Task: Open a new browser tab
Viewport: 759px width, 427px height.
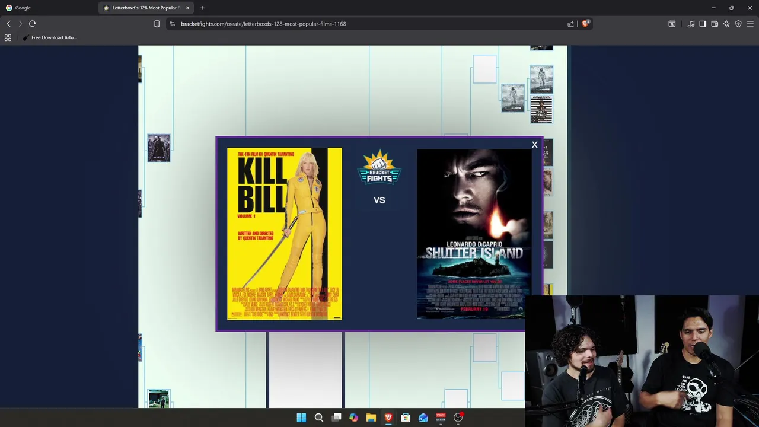Action: 202,8
